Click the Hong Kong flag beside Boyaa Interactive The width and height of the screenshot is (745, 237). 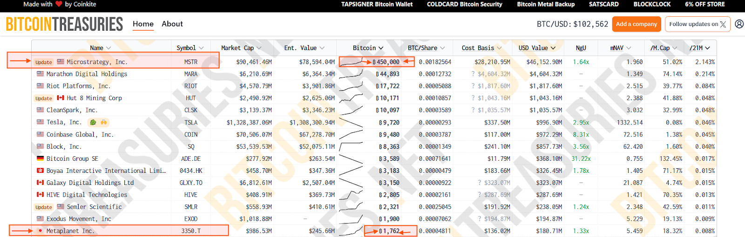point(41,171)
